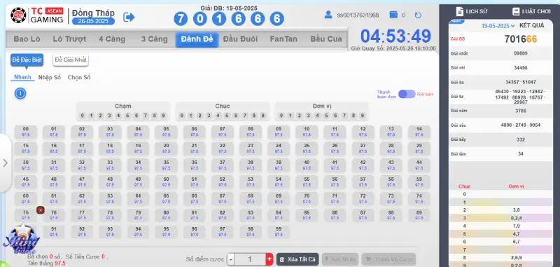Pick number 66 tile
Viewport: 560px width, 267px height.
pos(195,199)
